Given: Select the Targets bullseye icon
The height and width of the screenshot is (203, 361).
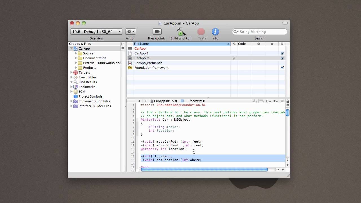Looking at the screenshot, I should (x=75, y=72).
